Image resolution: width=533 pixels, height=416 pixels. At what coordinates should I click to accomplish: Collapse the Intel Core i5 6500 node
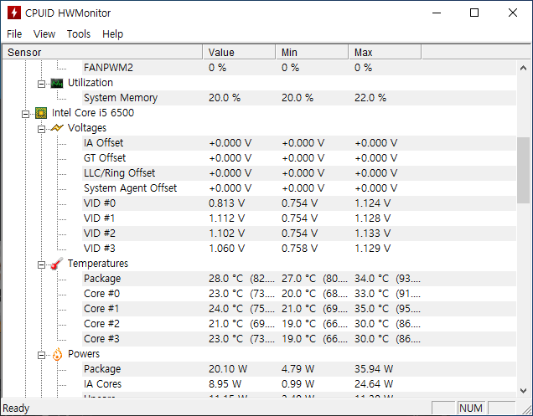25,114
